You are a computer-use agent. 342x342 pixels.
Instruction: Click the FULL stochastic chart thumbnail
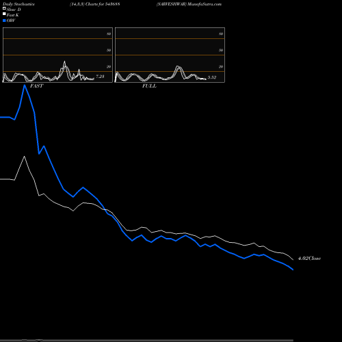click(x=170, y=55)
